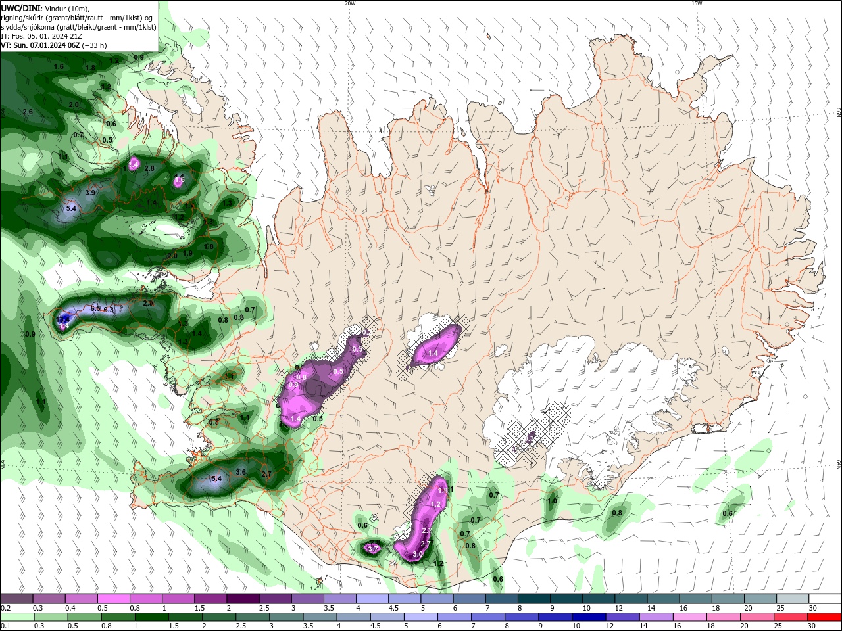Click the '3.0' snow value in the south
This screenshot has width=842, height=631.
pyautogui.click(x=417, y=555)
